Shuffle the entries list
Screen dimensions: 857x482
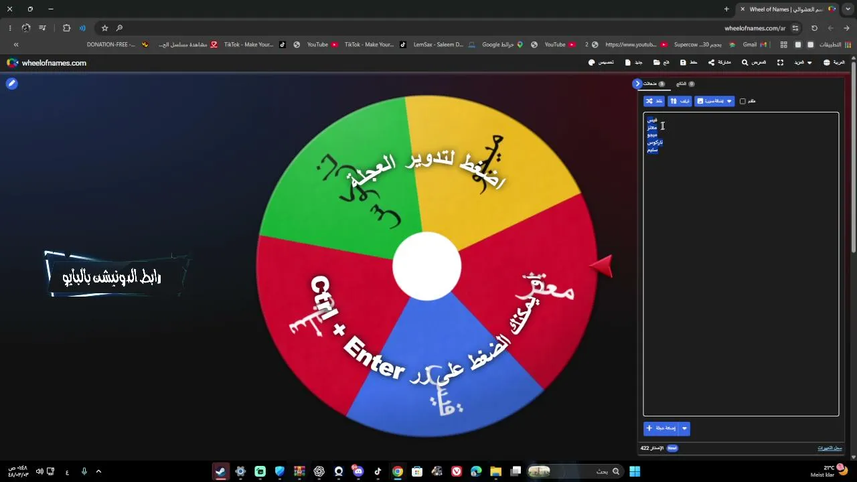coord(654,101)
